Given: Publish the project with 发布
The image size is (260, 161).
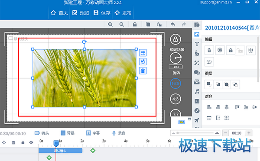Looking at the screenshot, I should pyautogui.click(x=123, y=13).
